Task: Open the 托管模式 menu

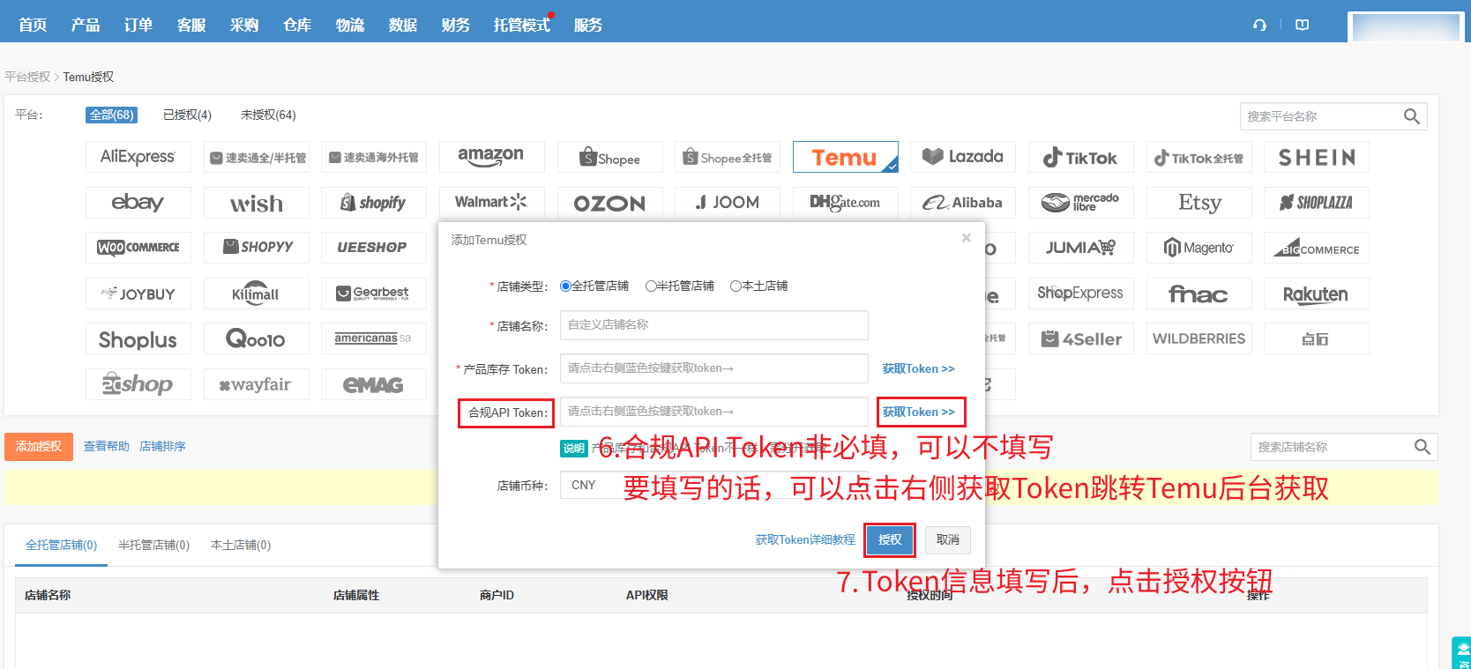Action: click(522, 25)
